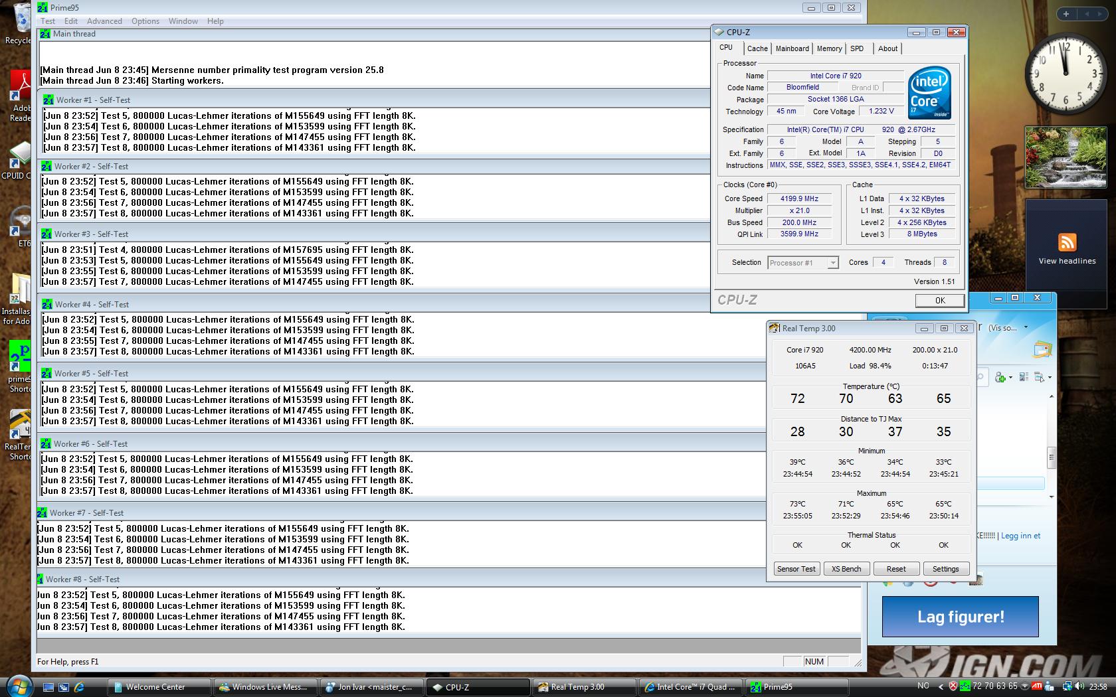
Task: Click Real Temp load 98.4% text
Action: coord(870,366)
